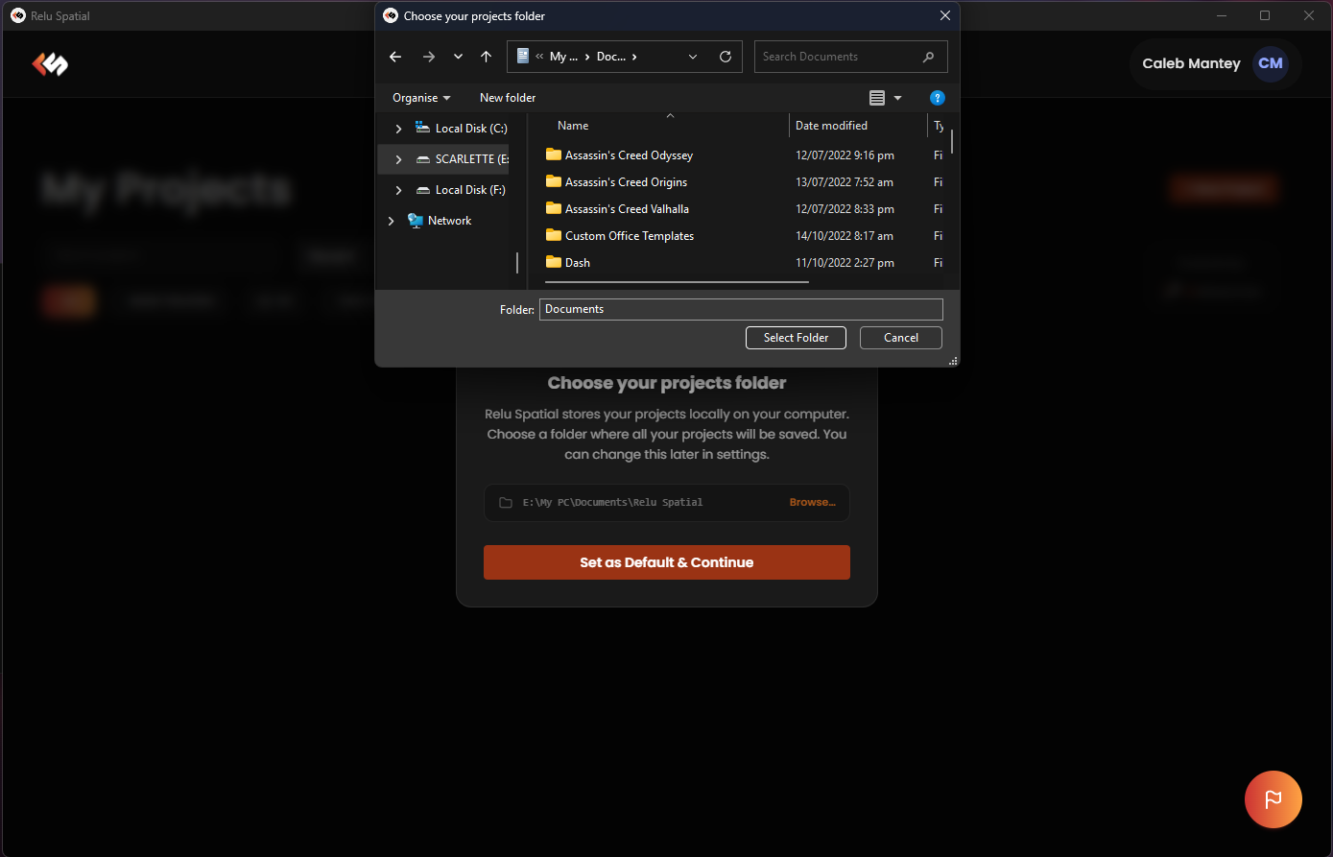Screen dimensions: 1333x857
Task: Refresh the Documents folder listing
Action: click(726, 57)
